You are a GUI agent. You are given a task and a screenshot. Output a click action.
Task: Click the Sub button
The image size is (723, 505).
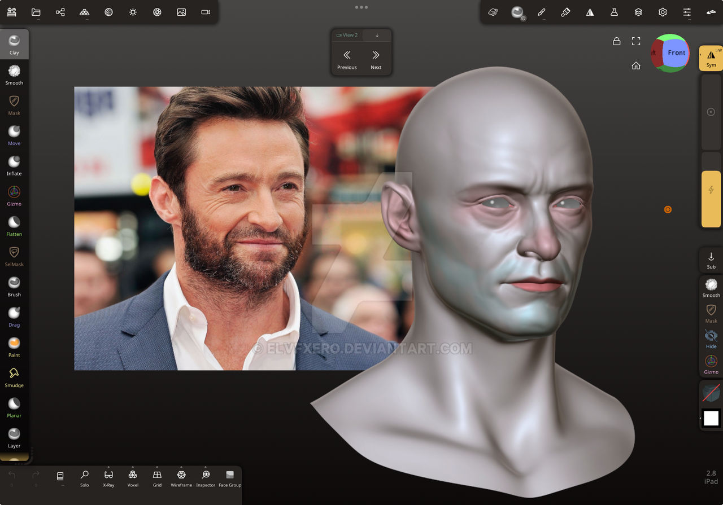pyautogui.click(x=711, y=260)
